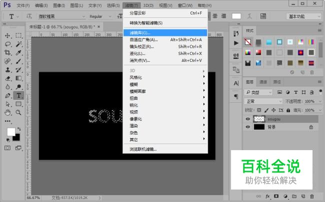Click the Actions play panel icon
The width and height of the screenshot is (325, 202).
236,43
